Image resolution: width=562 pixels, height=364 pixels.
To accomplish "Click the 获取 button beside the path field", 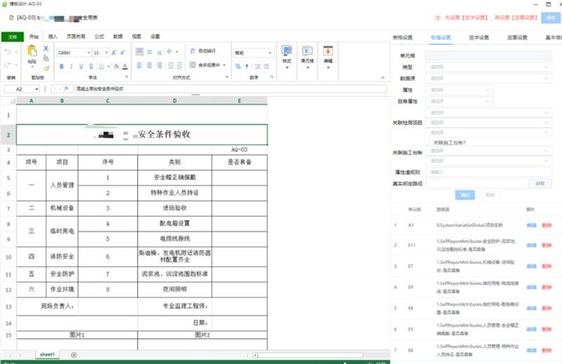I will pos(540,183).
